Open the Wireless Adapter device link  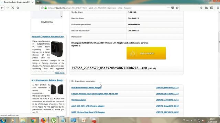[x=79, y=100]
